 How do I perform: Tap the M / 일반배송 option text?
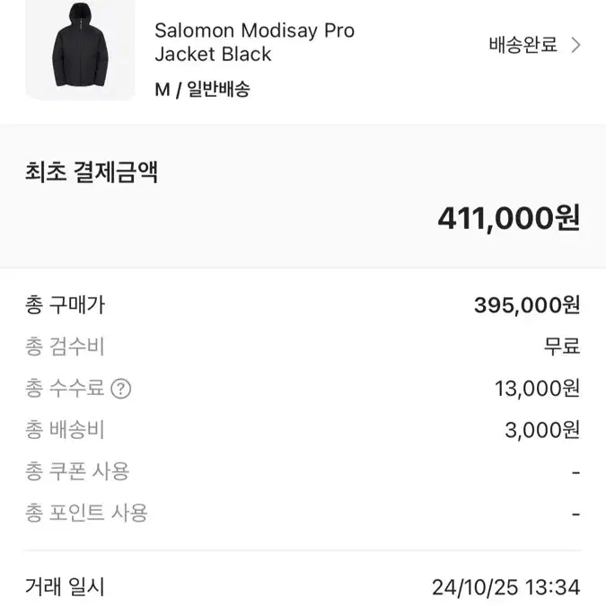202,89
